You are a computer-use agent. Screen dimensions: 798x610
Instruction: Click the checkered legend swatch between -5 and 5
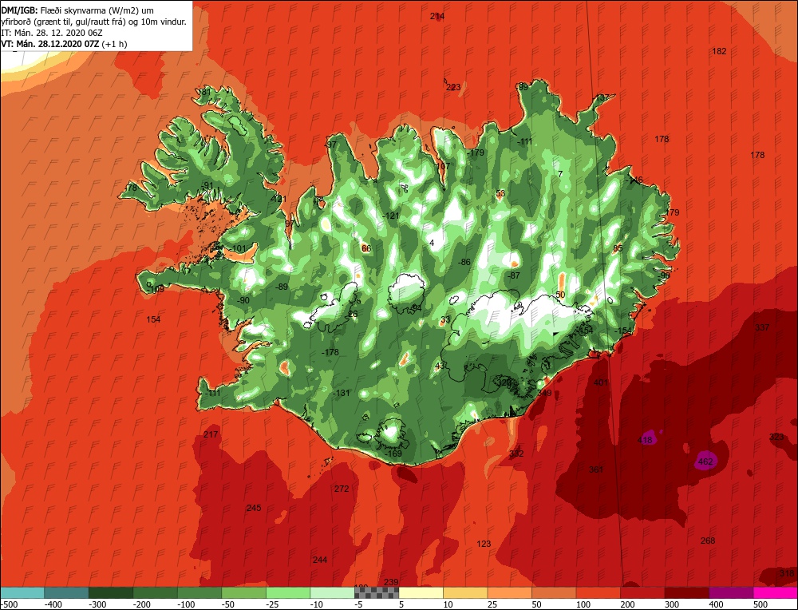[x=377, y=592]
